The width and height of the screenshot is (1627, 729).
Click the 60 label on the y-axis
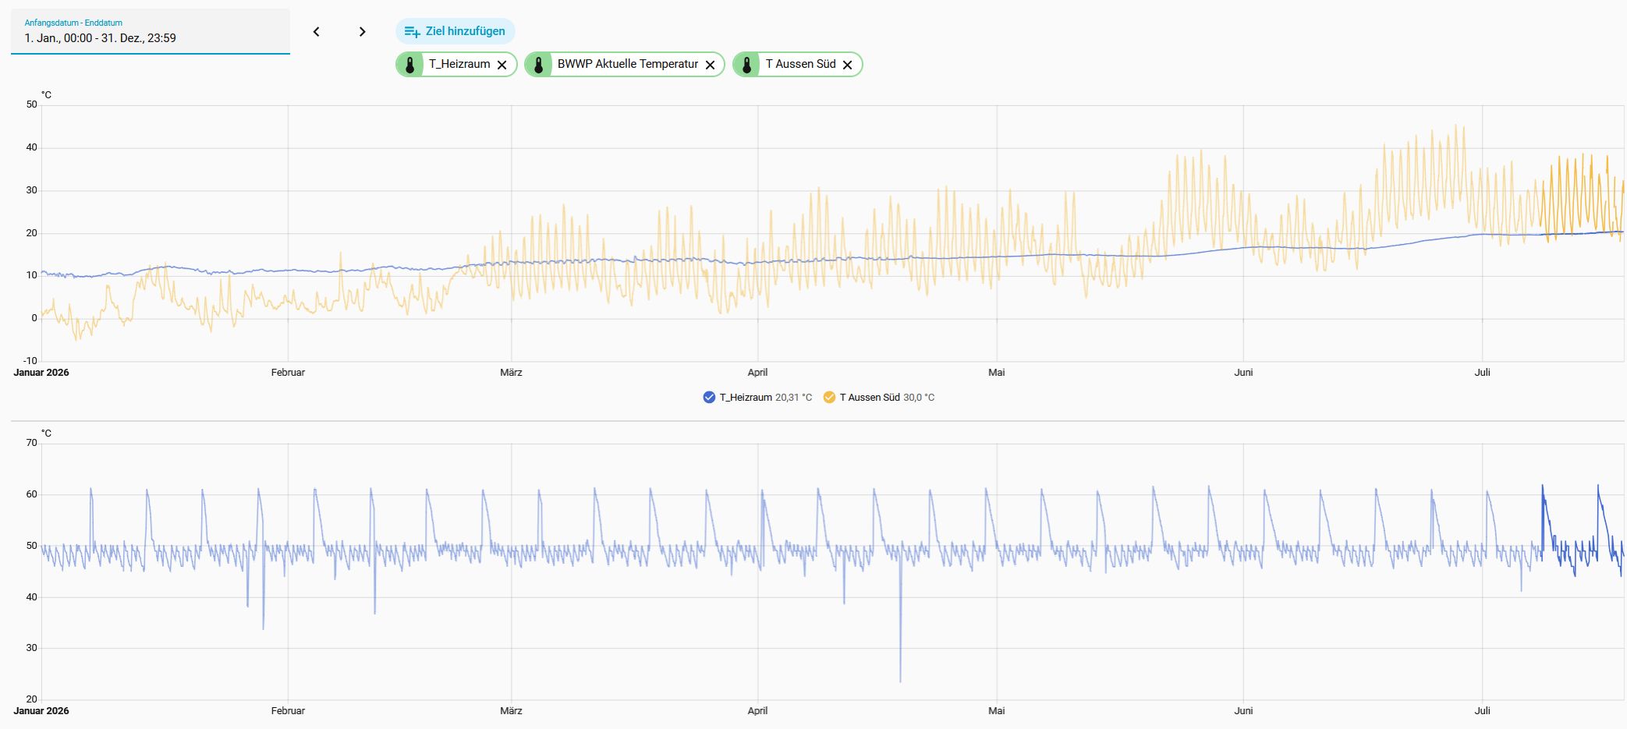[x=32, y=494]
